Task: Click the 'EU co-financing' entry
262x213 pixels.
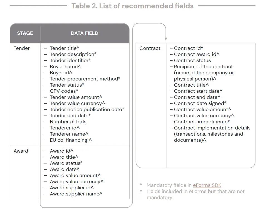Action: pyautogui.click(x=71, y=140)
